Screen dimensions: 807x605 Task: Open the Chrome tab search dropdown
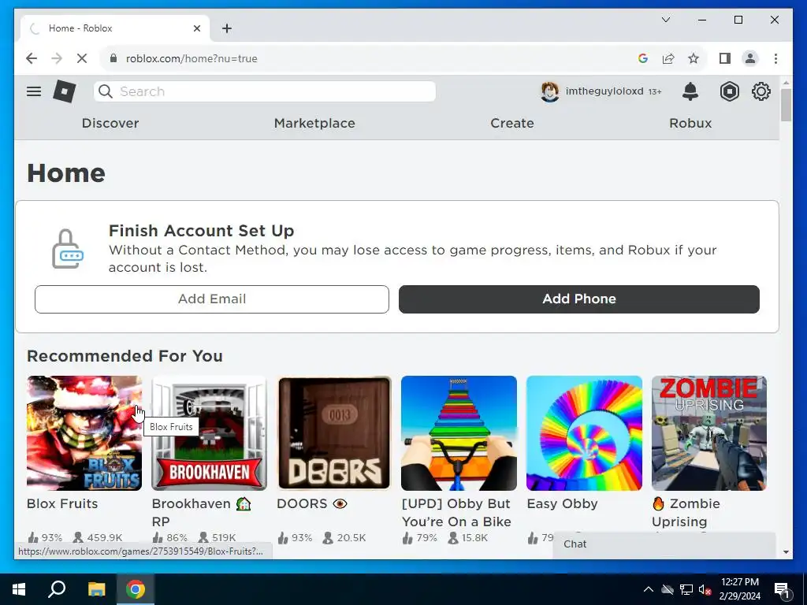tap(665, 20)
